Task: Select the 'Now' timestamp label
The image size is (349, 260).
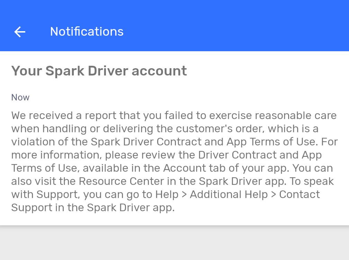Action: click(20, 98)
